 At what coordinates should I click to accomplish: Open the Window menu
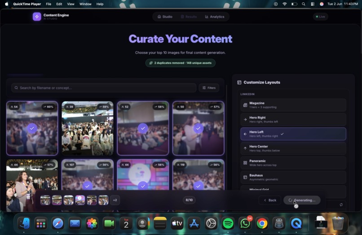point(85,4)
